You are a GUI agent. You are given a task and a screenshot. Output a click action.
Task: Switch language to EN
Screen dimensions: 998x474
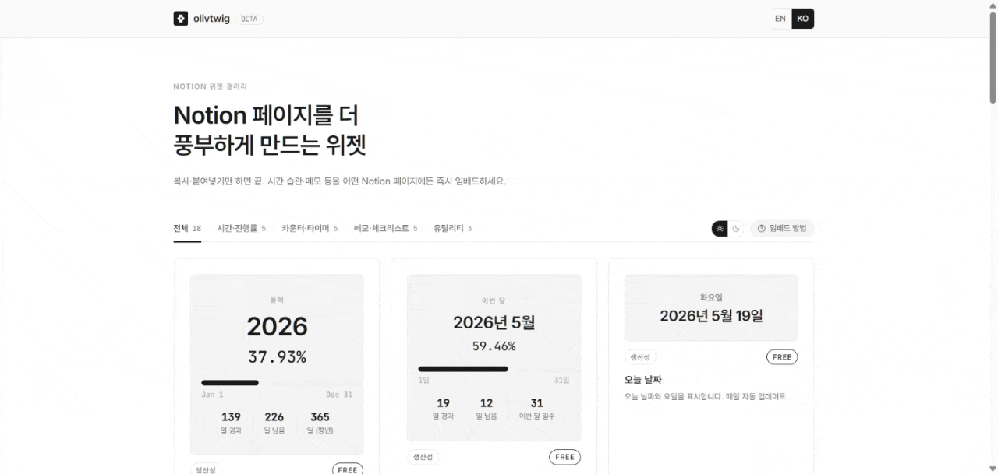coord(780,19)
